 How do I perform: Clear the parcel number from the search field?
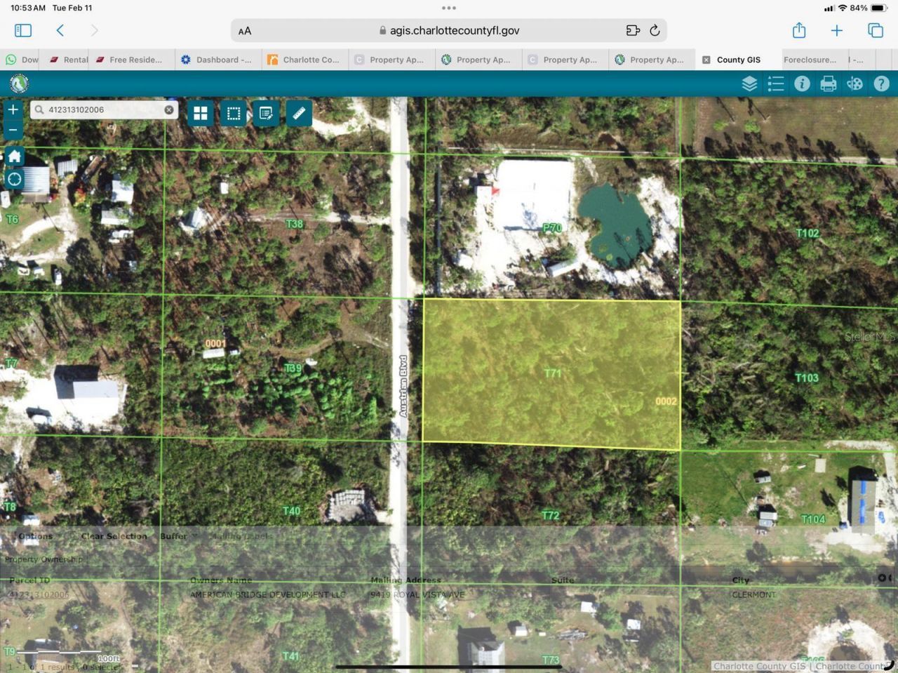169,109
